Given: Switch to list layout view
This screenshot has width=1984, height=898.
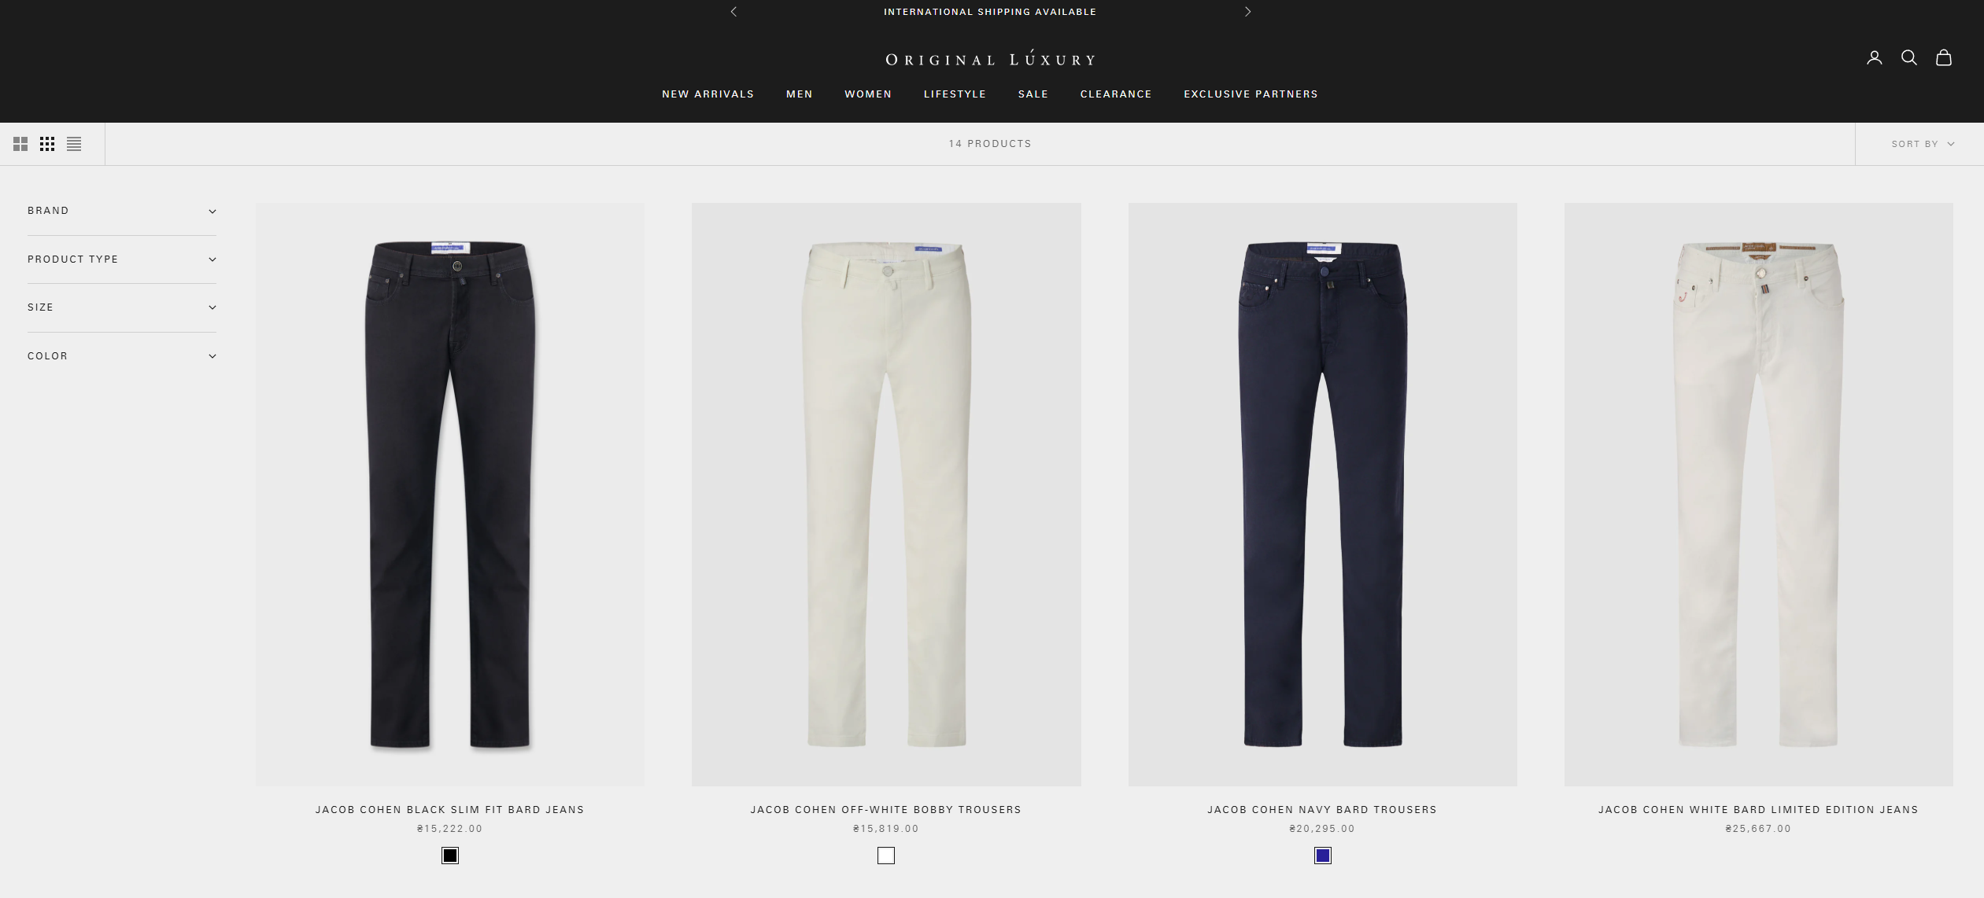Looking at the screenshot, I should click(74, 144).
